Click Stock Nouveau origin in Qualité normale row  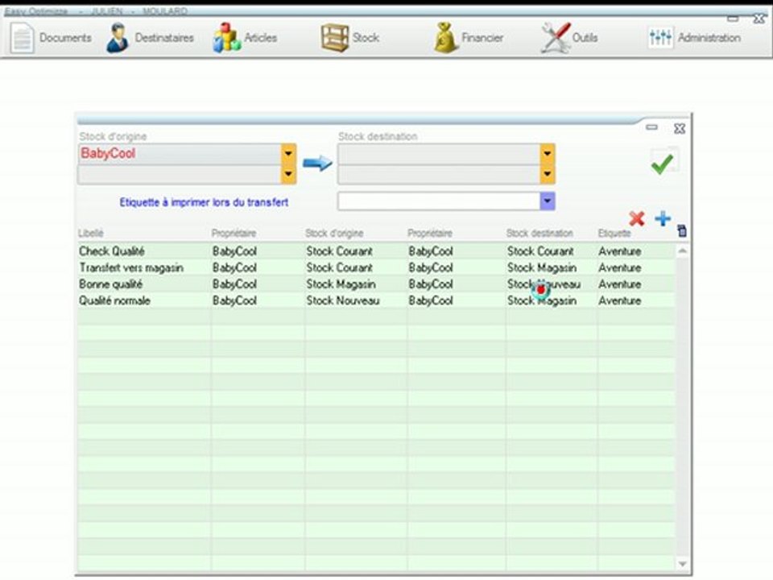click(343, 300)
